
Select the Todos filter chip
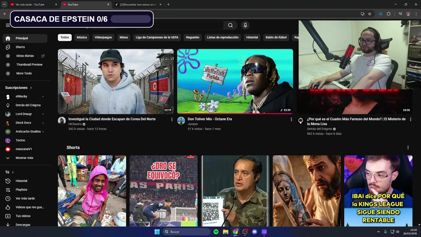coord(65,37)
